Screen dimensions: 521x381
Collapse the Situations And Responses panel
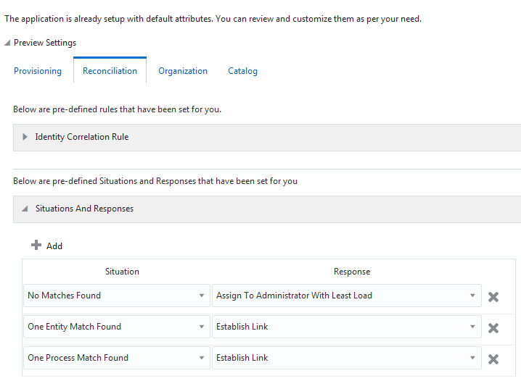25,209
